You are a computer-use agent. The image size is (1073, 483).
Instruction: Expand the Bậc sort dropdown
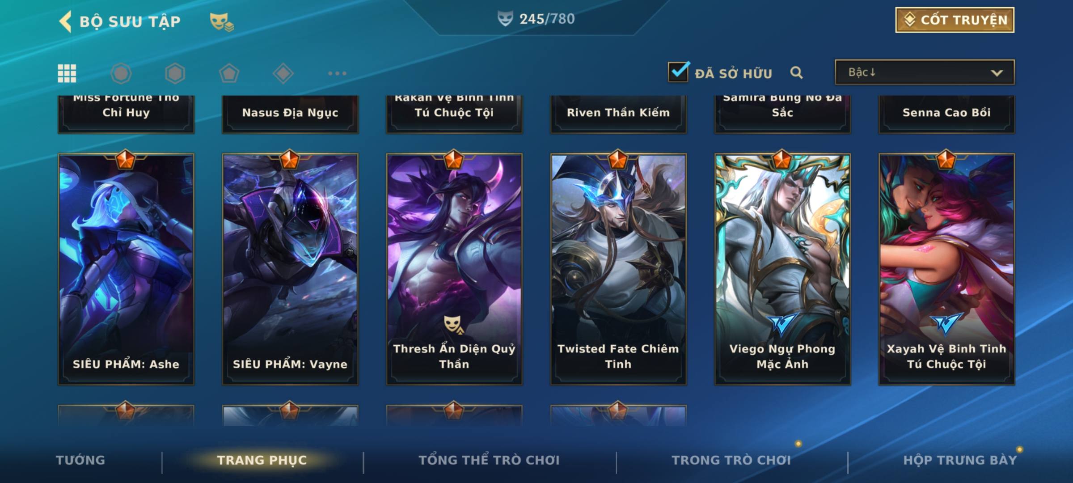(925, 72)
